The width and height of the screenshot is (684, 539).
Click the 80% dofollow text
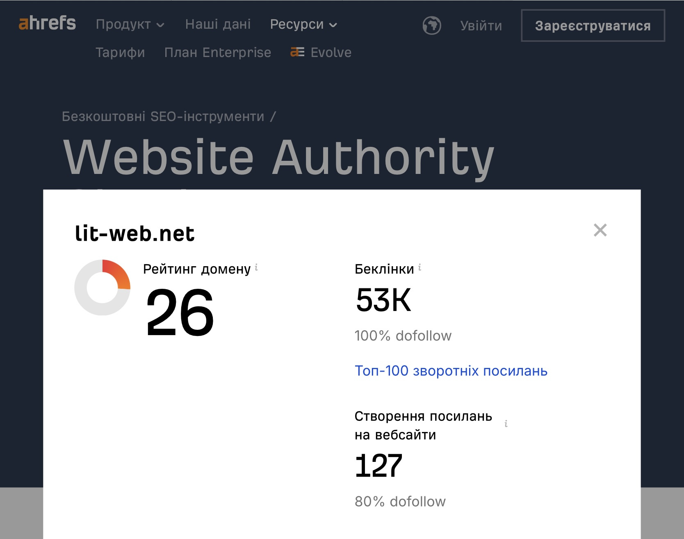pos(400,502)
